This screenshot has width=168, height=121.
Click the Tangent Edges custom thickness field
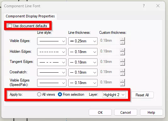coord(109,62)
